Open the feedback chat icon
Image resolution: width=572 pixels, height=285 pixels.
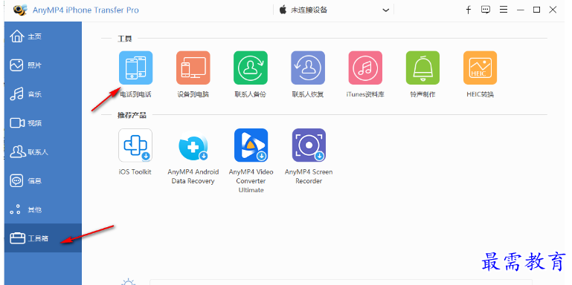point(486,10)
